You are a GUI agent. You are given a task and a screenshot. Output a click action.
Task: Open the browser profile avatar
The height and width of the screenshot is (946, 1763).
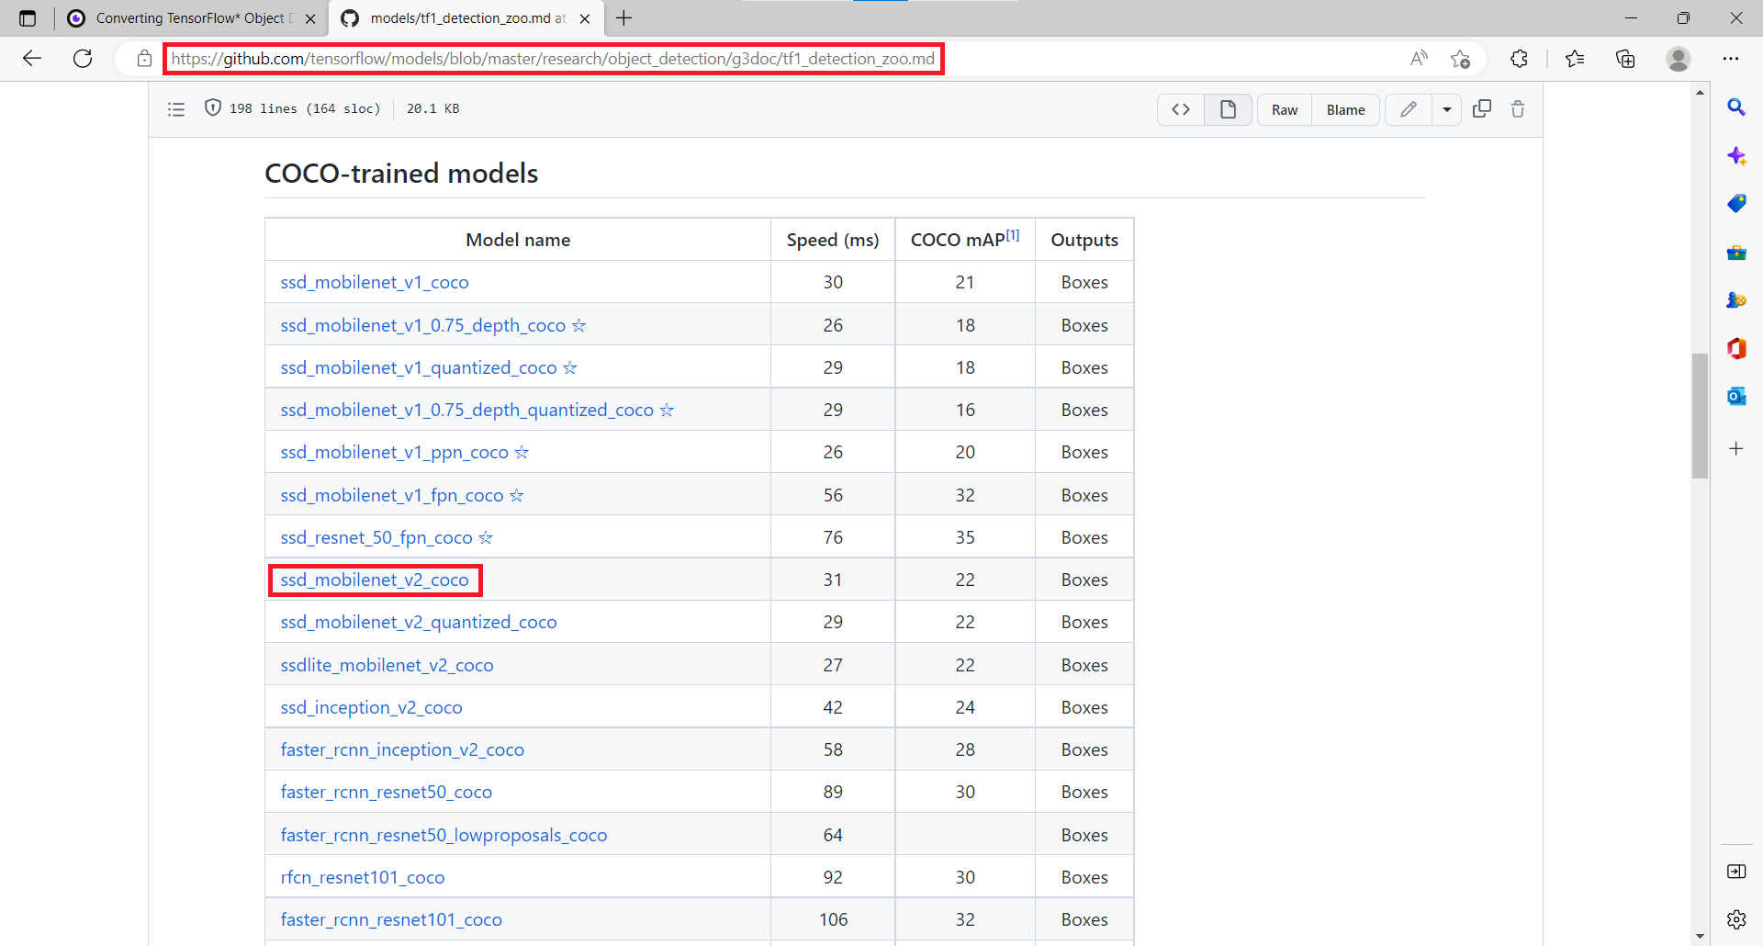(1679, 59)
